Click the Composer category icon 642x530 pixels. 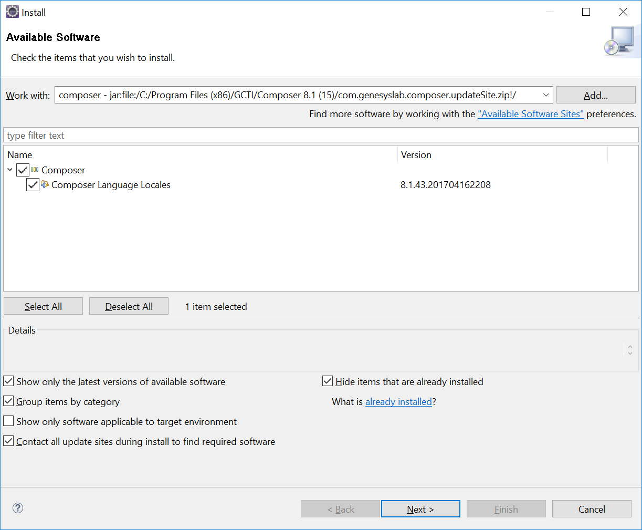35,170
